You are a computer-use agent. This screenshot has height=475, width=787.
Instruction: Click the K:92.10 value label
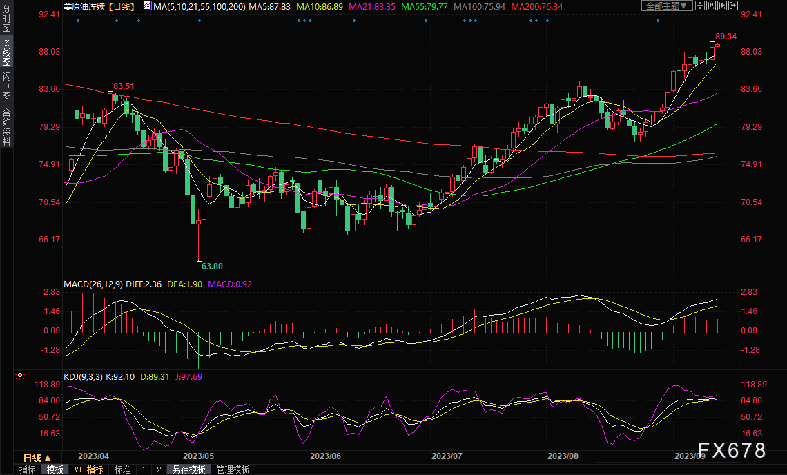(120, 376)
